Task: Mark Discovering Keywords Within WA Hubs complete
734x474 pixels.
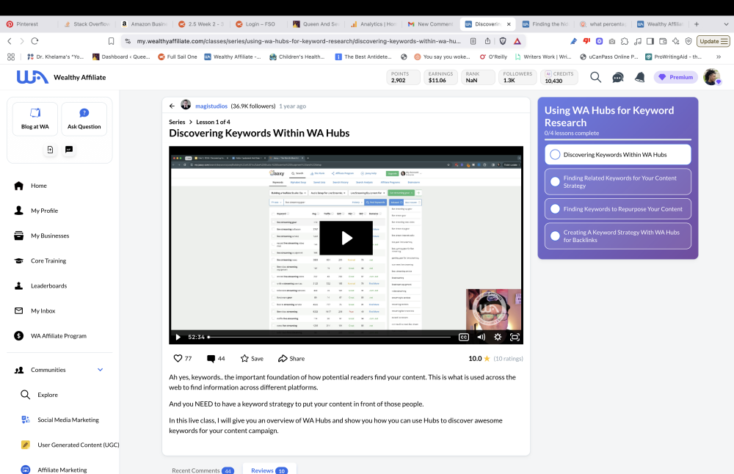Action: [x=555, y=154]
